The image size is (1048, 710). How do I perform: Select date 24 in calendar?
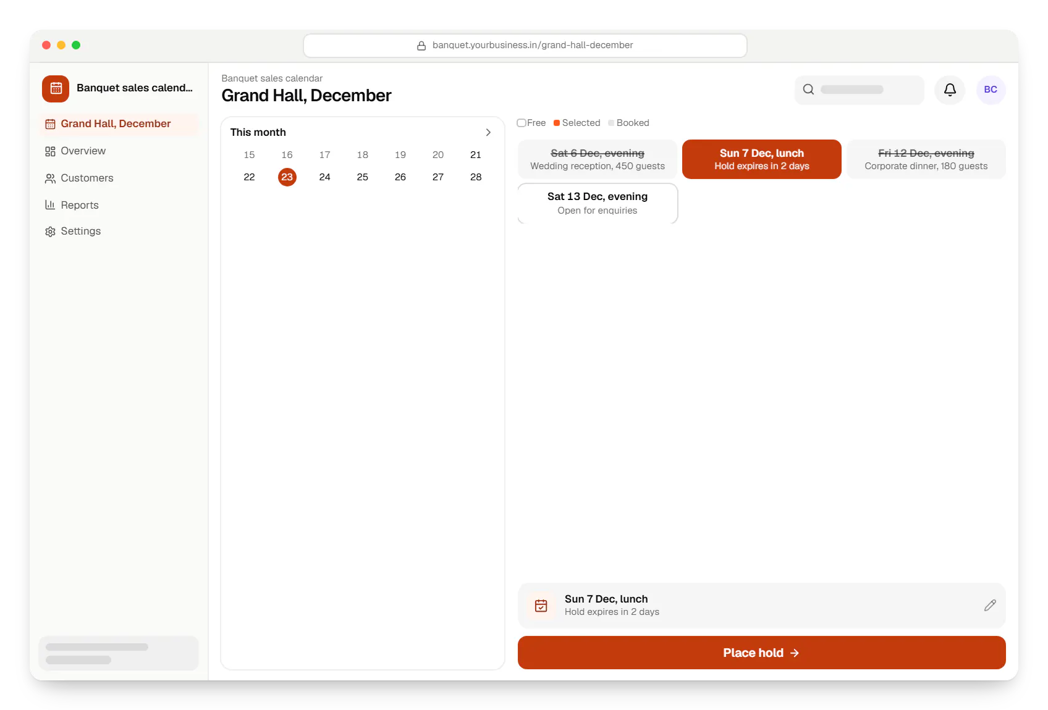pos(324,177)
